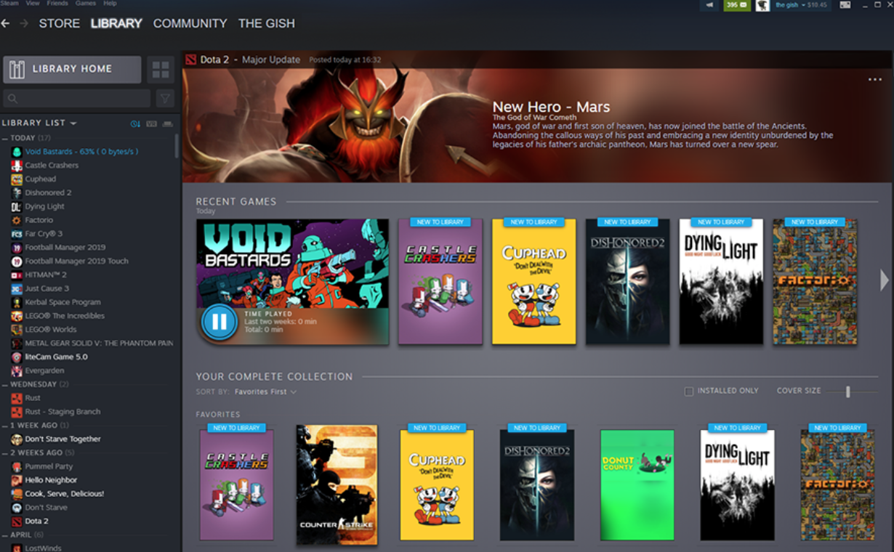Switch to Big Picture mode icon
The width and height of the screenshot is (894, 552).
(845, 5)
